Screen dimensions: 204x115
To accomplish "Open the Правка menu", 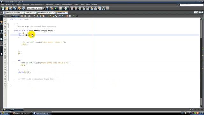I will tap(8, 5).
